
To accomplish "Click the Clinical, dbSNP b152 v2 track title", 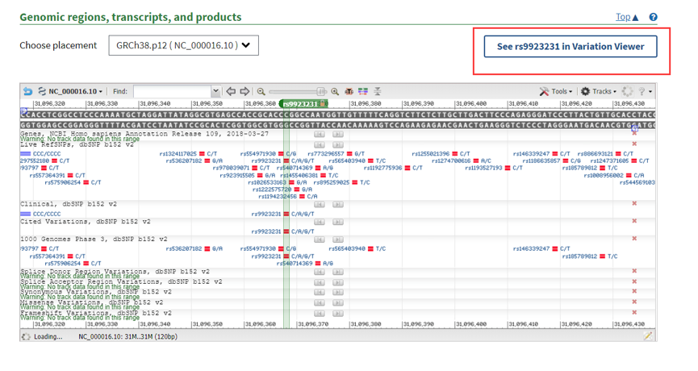I will click(x=68, y=204).
